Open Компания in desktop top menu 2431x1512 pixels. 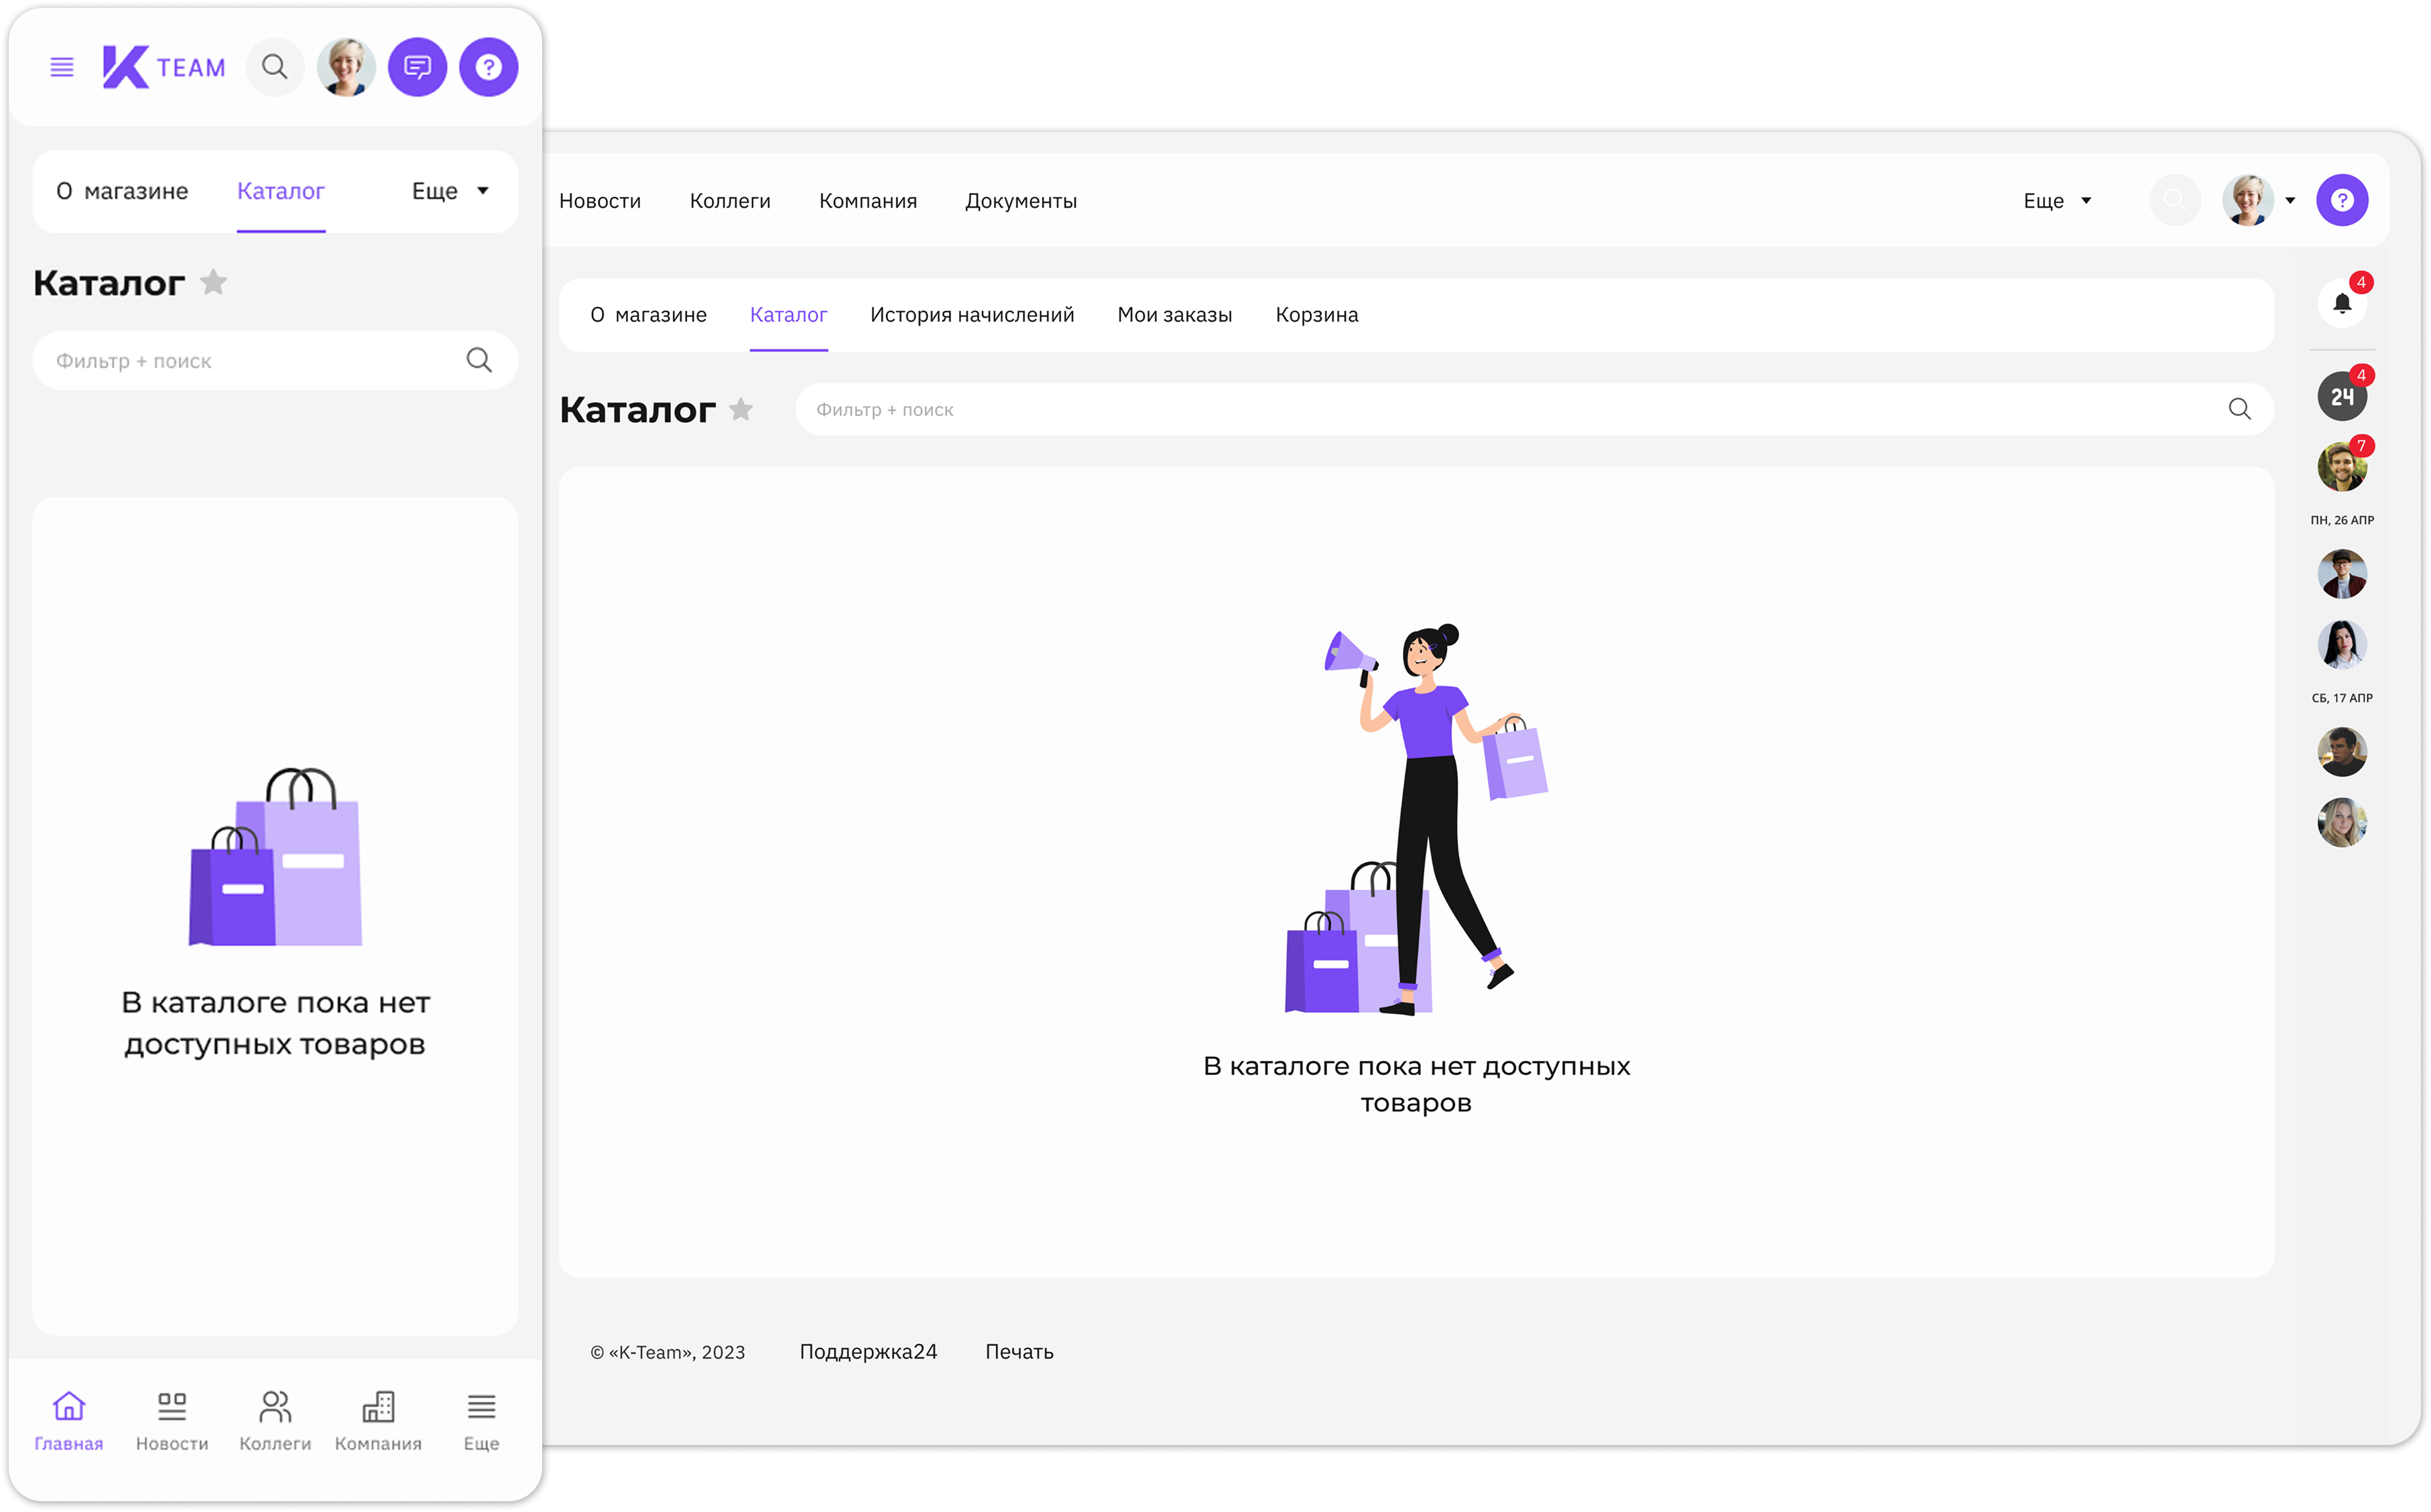(868, 201)
